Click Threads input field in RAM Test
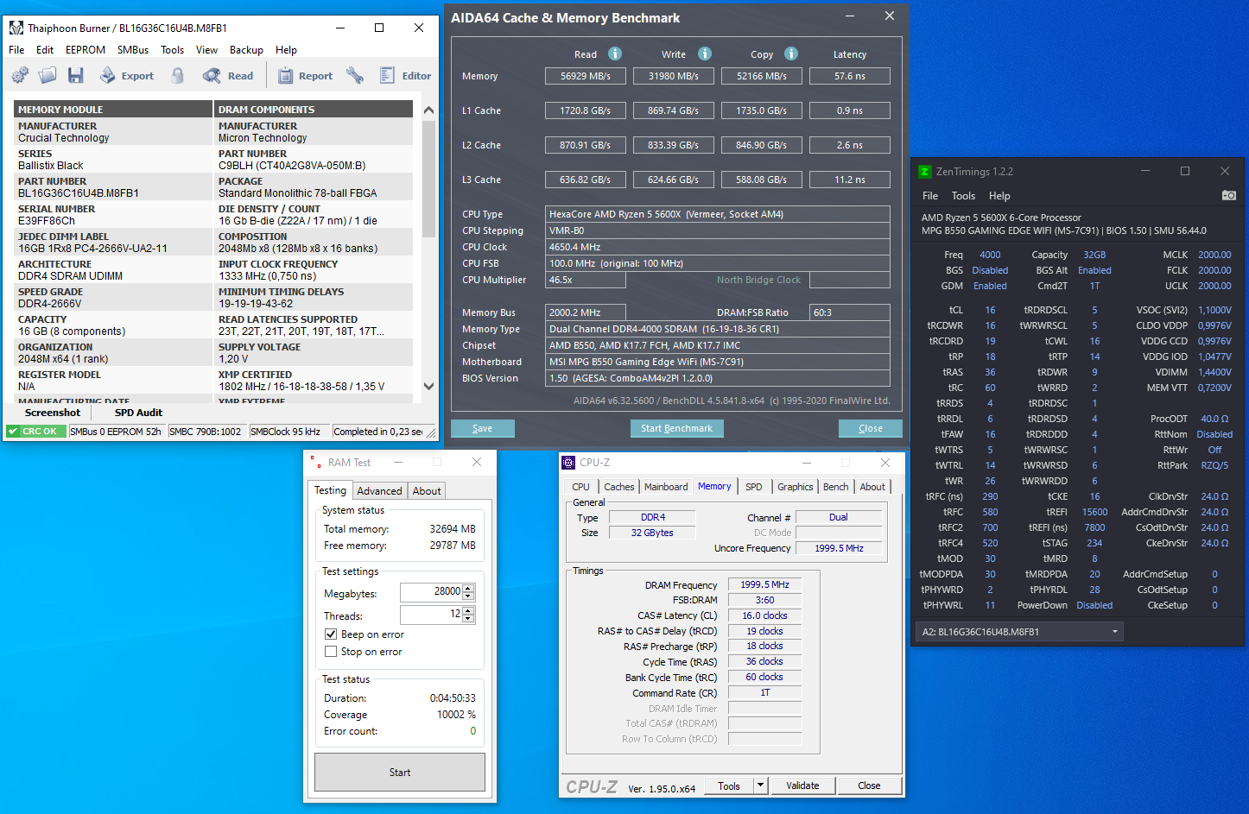 [x=431, y=614]
